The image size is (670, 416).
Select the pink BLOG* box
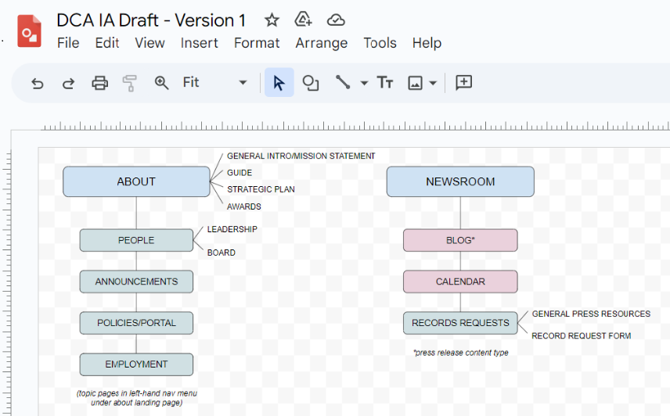(x=460, y=240)
